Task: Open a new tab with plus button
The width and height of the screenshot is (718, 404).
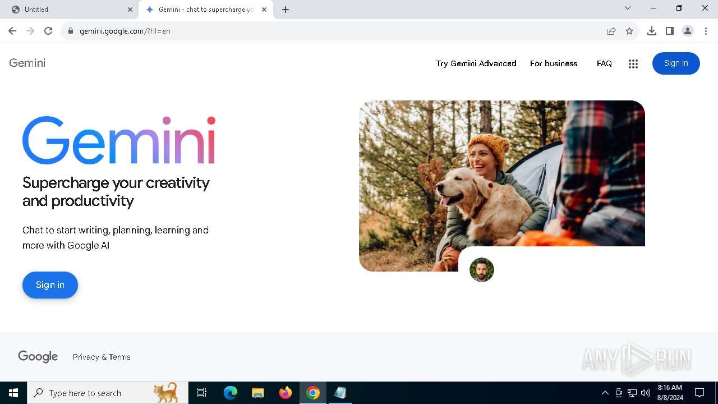Action: pyautogui.click(x=286, y=10)
